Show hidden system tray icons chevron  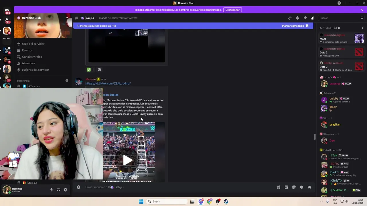tap(321, 201)
